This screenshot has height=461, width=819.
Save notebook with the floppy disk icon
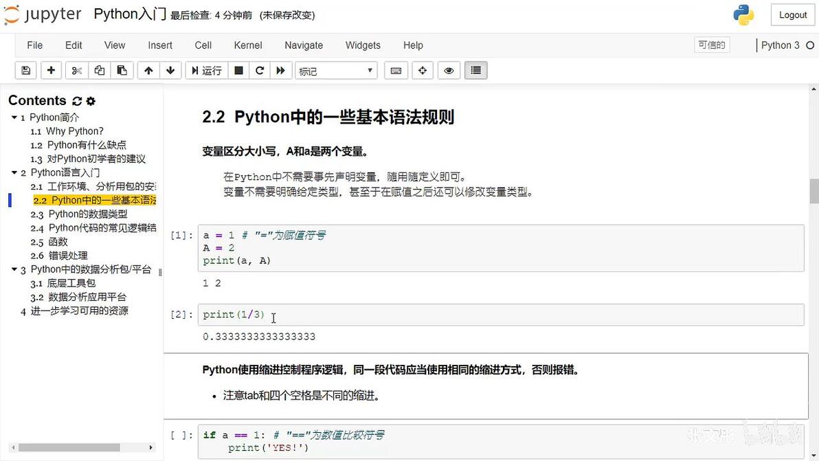tap(25, 71)
